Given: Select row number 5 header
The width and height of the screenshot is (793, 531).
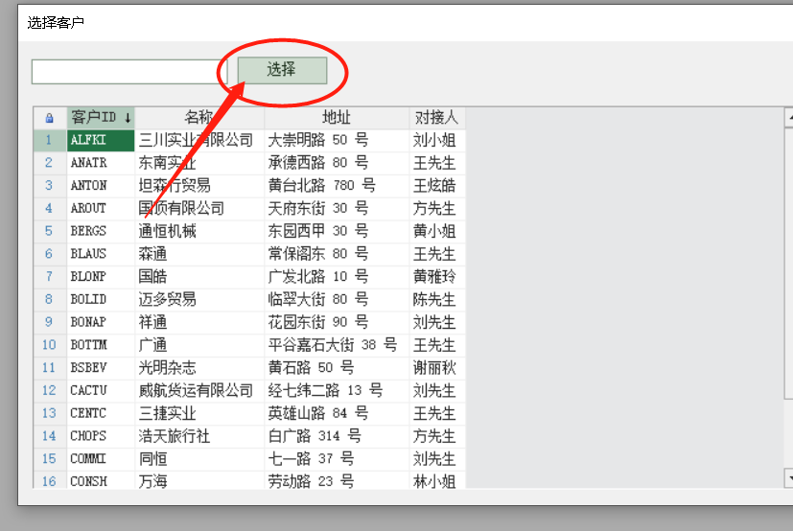Looking at the screenshot, I should [50, 231].
